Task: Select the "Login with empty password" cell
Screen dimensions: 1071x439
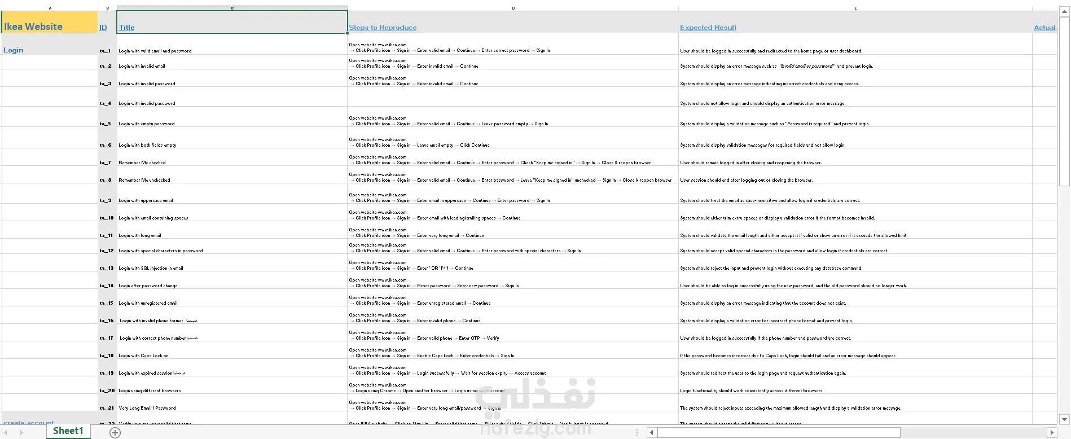Action: click(x=232, y=117)
